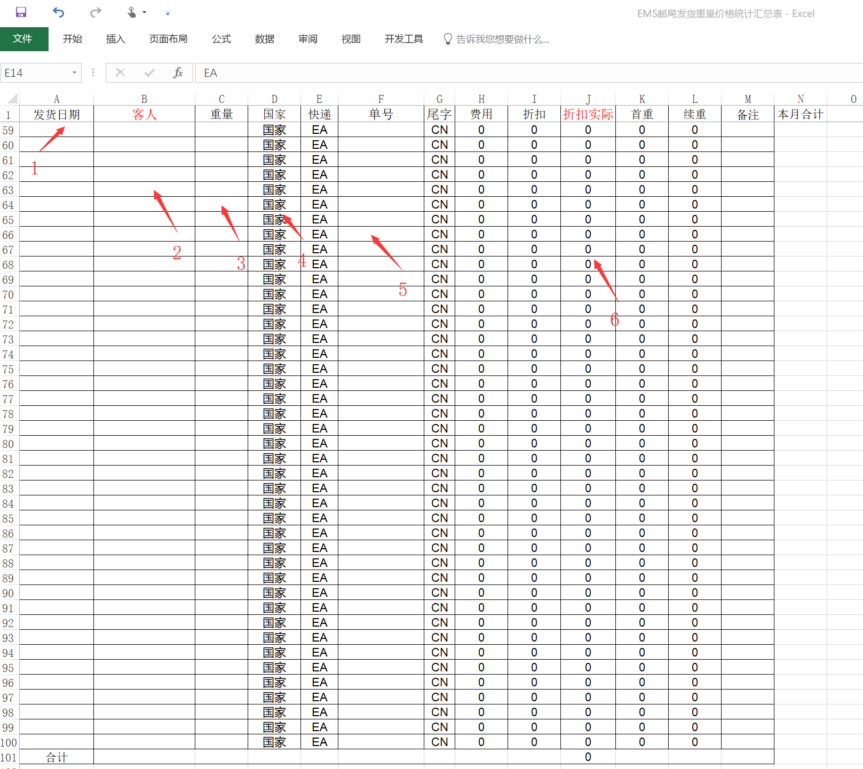
Task: Open the Name Box dropdown arrow
Action: click(x=74, y=73)
